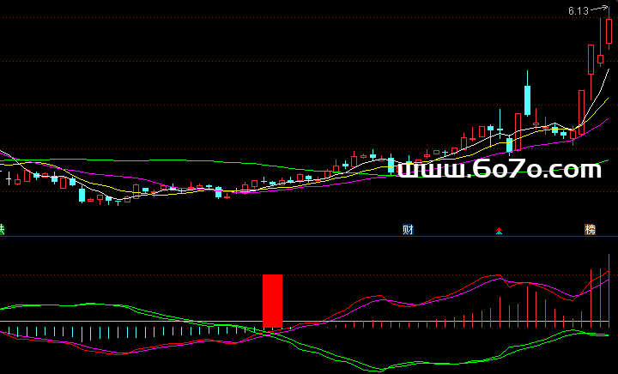Click the tall hollow red candle before the peak

[591, 60]
